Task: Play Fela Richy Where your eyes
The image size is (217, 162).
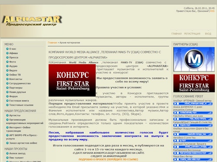Action: 175,119
